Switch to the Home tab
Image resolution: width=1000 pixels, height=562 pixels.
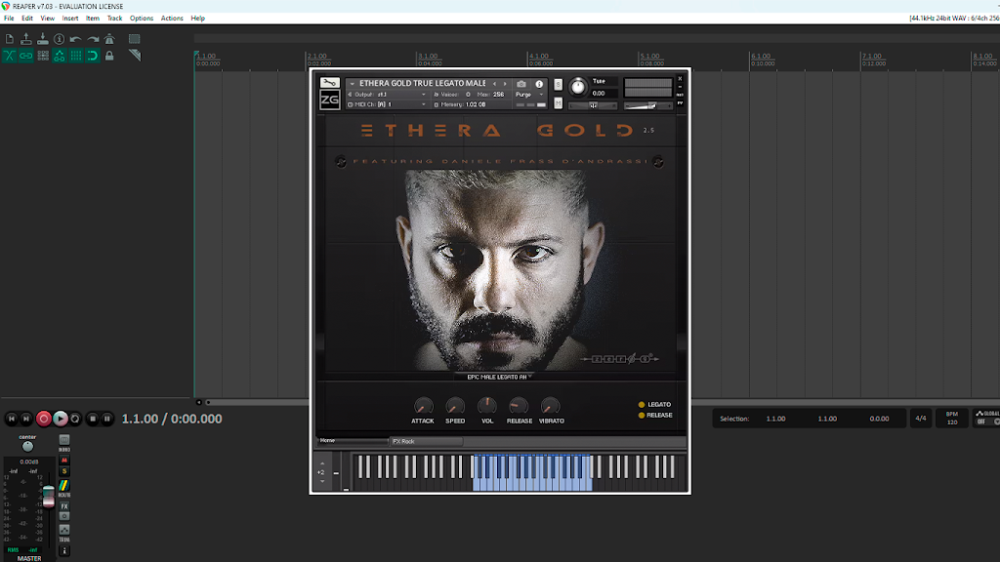click(354, 441)
